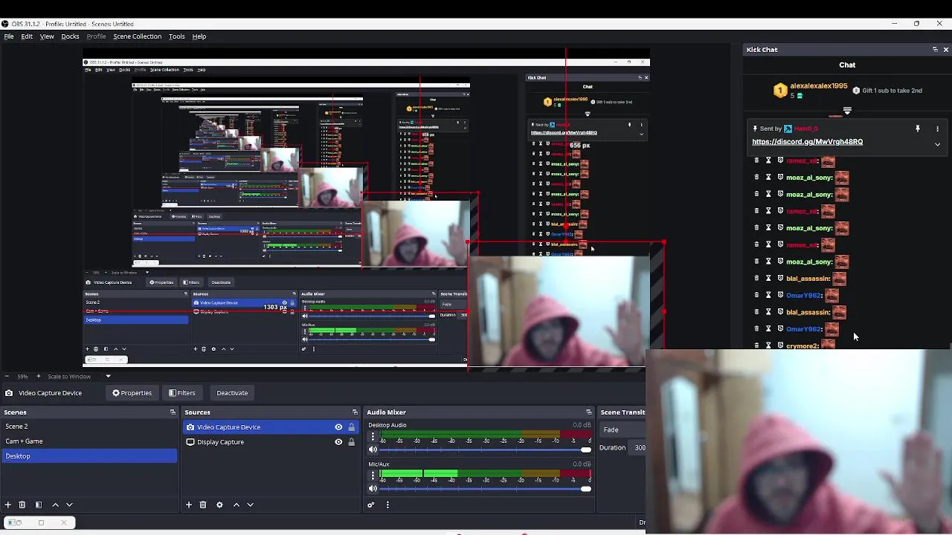Open Filters for selected source
Viewport: 952px width, 535px height.
click(181, 393)
